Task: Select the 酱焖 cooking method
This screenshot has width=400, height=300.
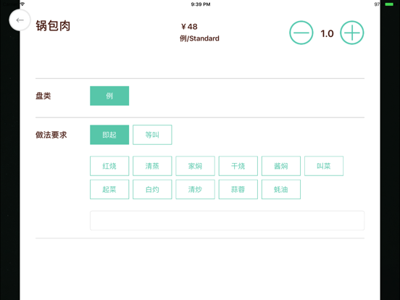Action: point(281,166)
